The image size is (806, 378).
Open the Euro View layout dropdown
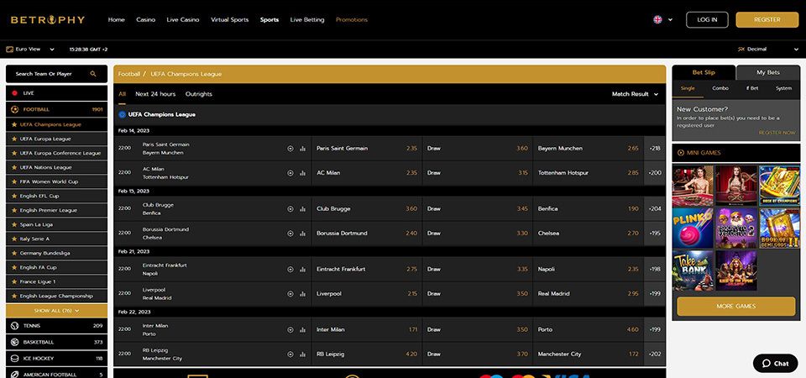(x=30, y=50)
